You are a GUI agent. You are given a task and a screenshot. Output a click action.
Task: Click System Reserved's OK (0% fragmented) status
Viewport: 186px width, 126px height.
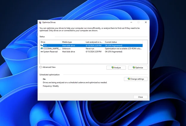click(114, 52)
